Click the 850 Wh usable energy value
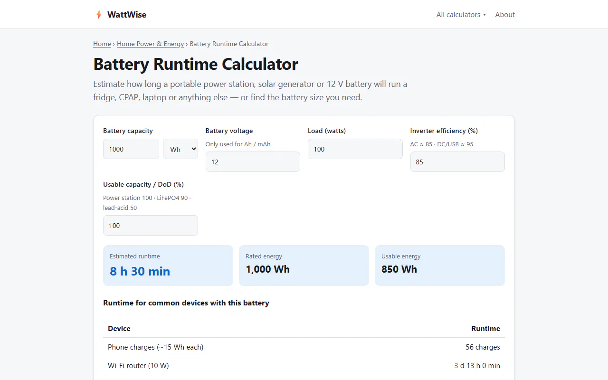 (x=399, y=269)
